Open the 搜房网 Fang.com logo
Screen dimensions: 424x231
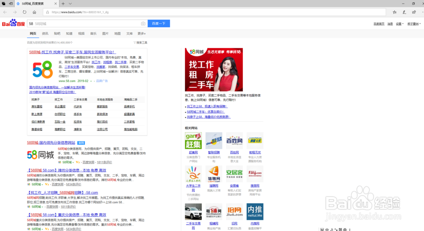click(255, 174)
